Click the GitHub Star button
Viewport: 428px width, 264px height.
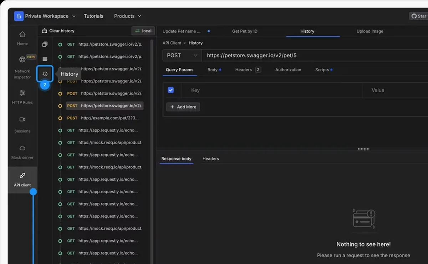coord(419,16)
